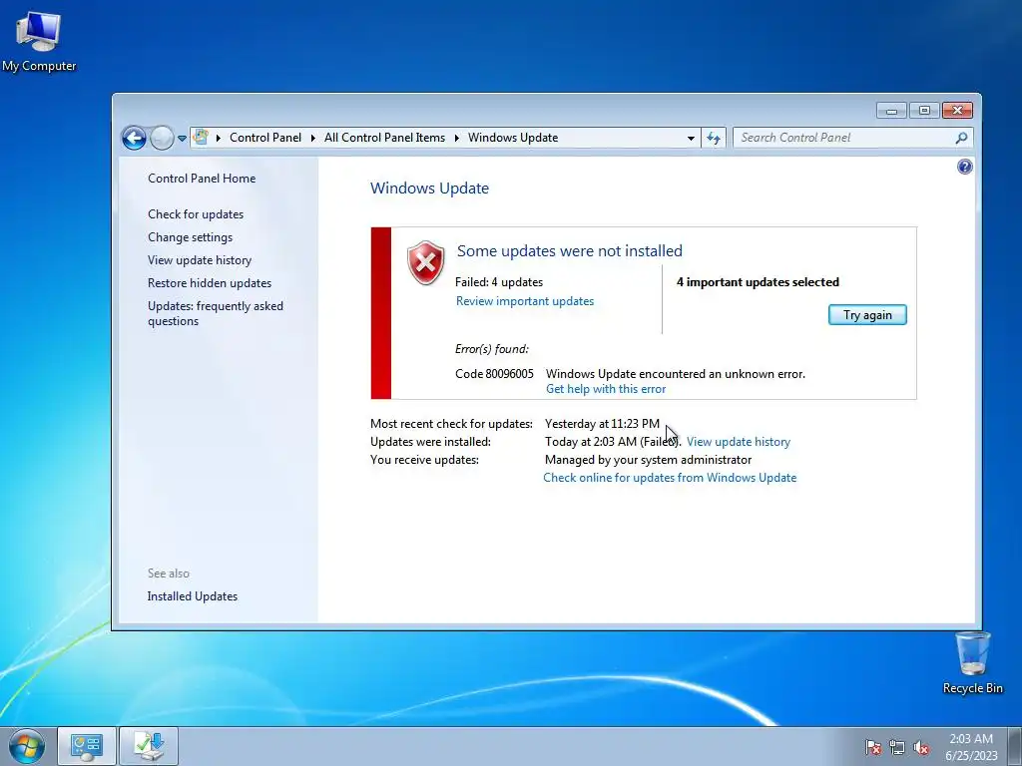Maximize the Windows Update window
Screen dimensions: 1022x766
(x=924, y=111)
